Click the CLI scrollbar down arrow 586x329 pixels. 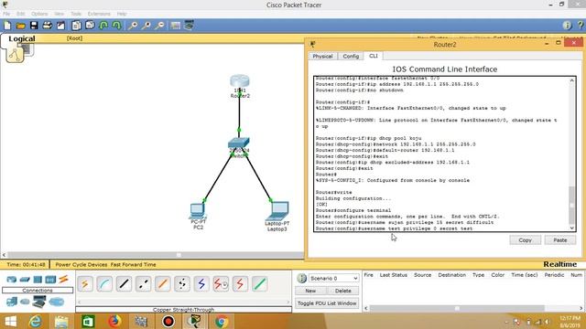click(571, 228)
